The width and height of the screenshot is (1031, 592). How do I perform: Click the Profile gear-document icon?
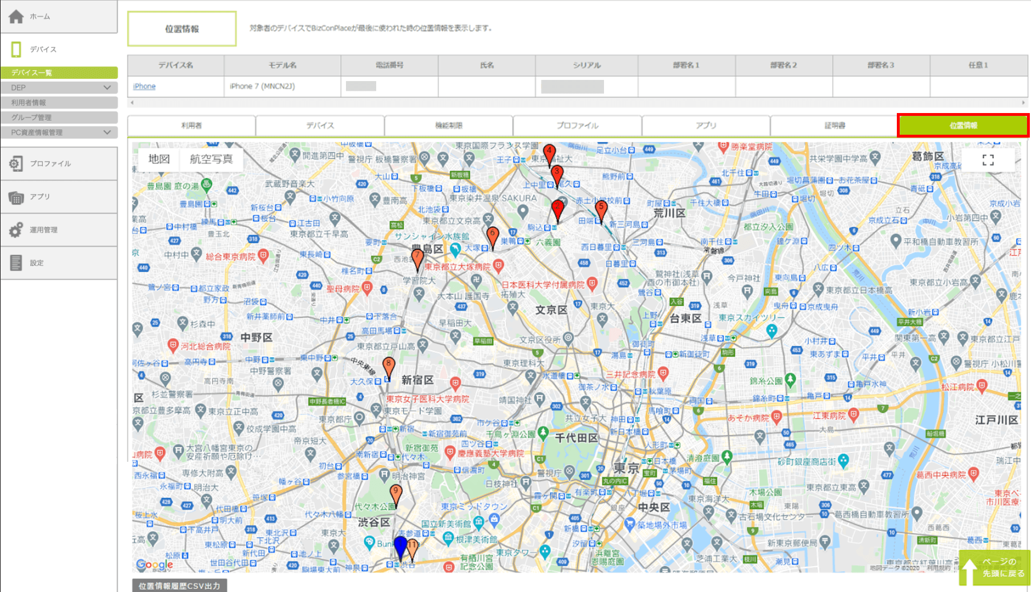click(x=16, y=164)
